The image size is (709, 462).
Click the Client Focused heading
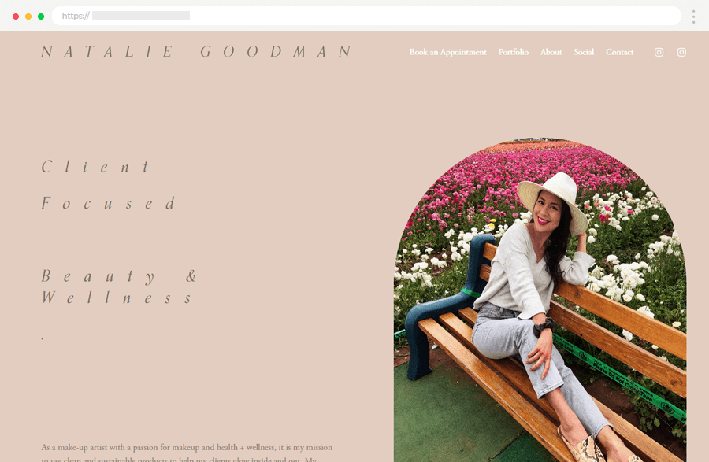[109, 185]
